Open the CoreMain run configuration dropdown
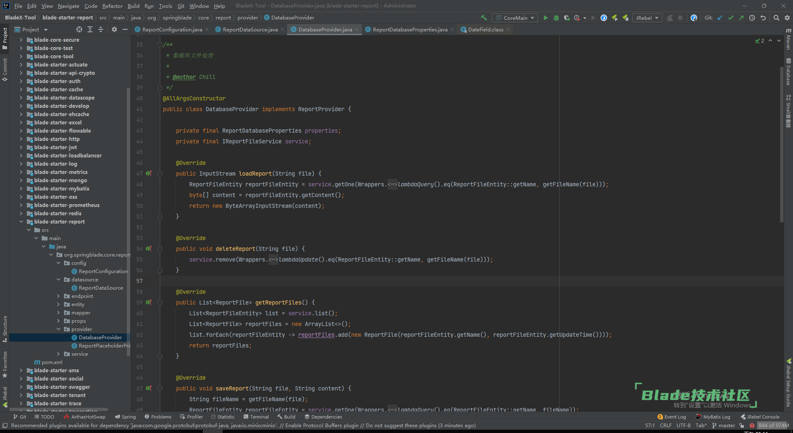Screen dimensions: 793x433 tap(515, 18)
